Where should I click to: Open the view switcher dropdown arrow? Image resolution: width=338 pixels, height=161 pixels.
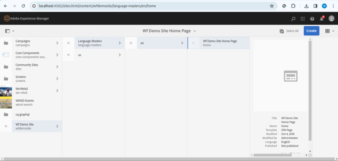pos(333,31)
